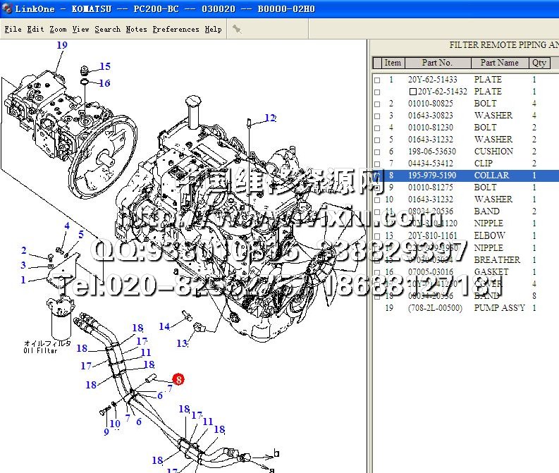
Task: Open the File menu
Action: coord(13,30)
